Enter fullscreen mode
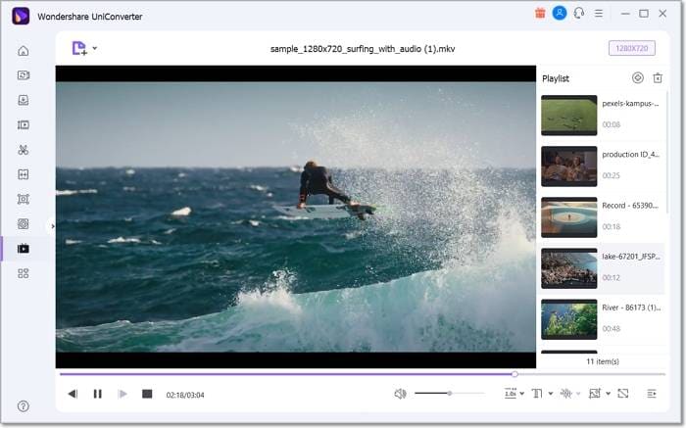Image resolution: width=686 pixels, height=428 pixels. [623, 394]
